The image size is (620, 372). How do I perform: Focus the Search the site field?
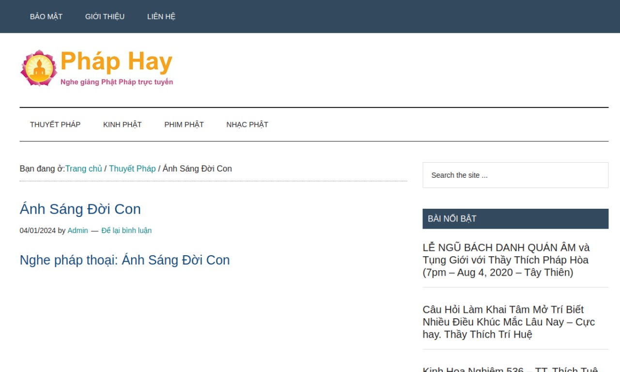click(x=515, y=175)
